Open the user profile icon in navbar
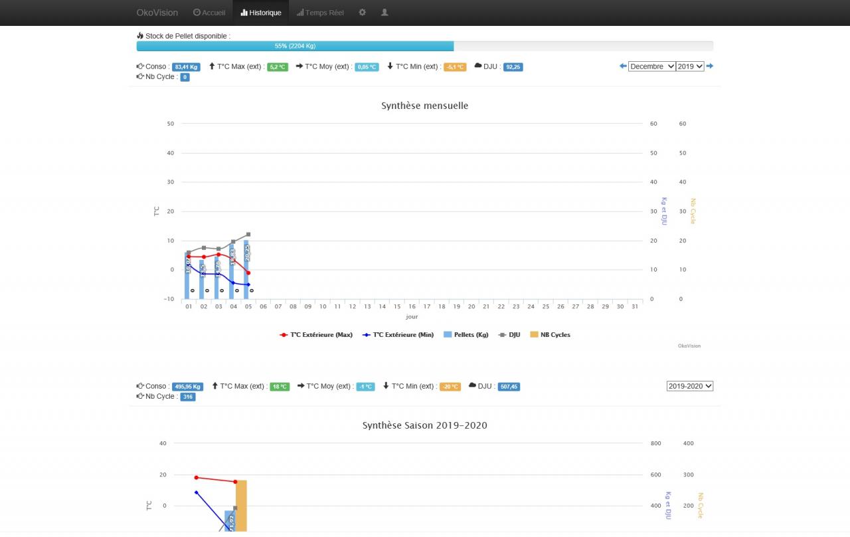 point(384,12)
